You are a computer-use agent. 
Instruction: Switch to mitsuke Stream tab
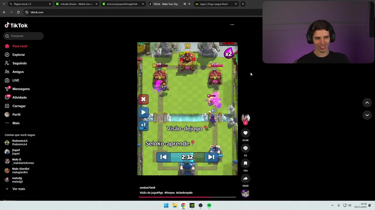[76, 4]
